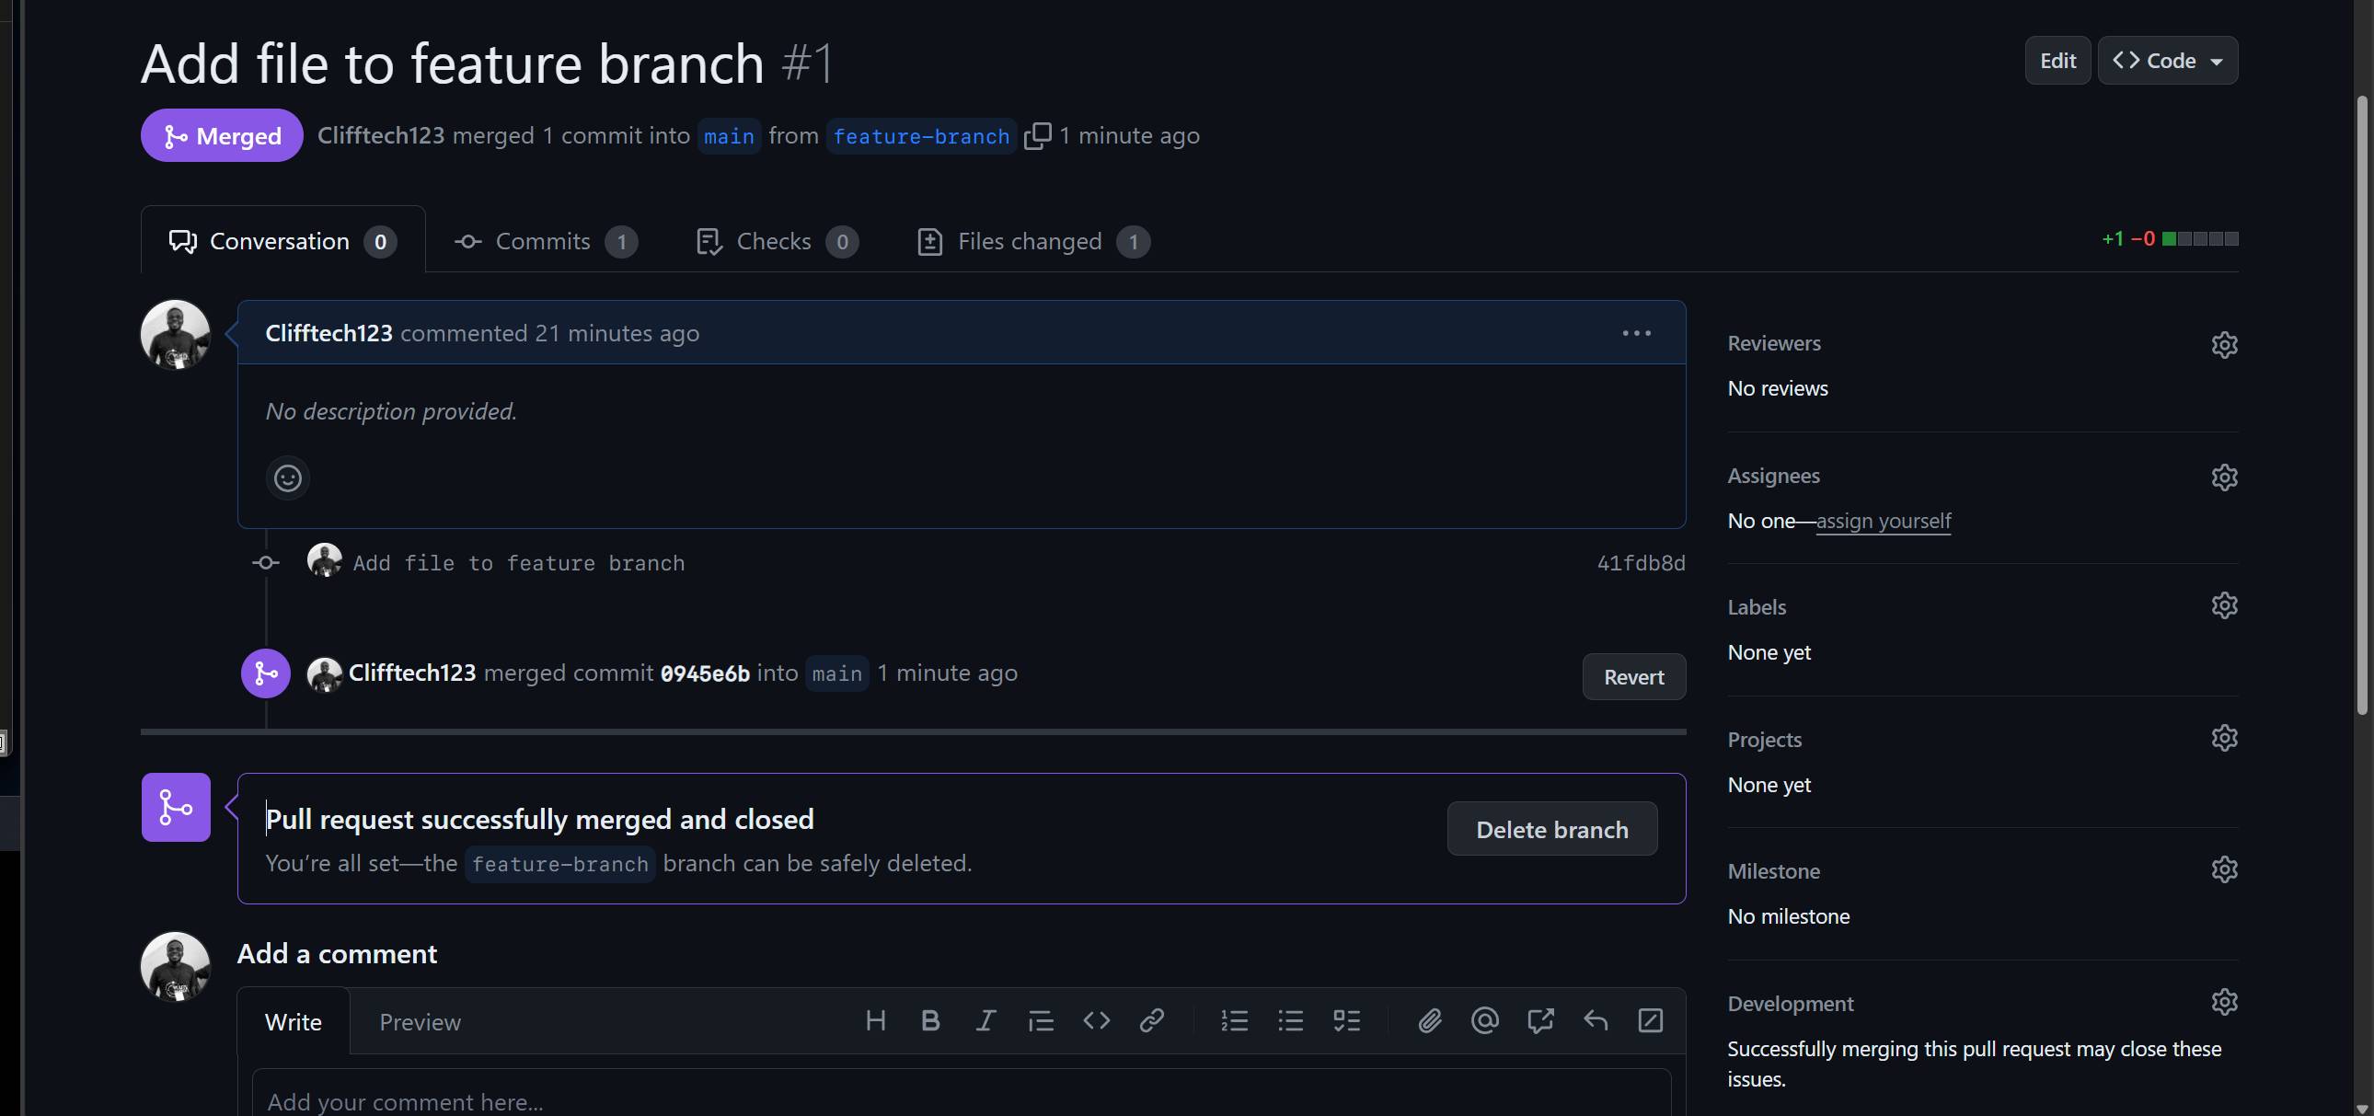Switch to the Conversation tab
Screen dimensions: 2374x1116
coord(282,241)
